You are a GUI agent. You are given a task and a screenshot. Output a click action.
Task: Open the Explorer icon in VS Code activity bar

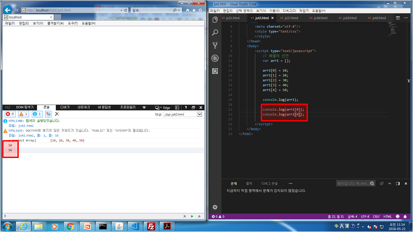tap(215, 20)
